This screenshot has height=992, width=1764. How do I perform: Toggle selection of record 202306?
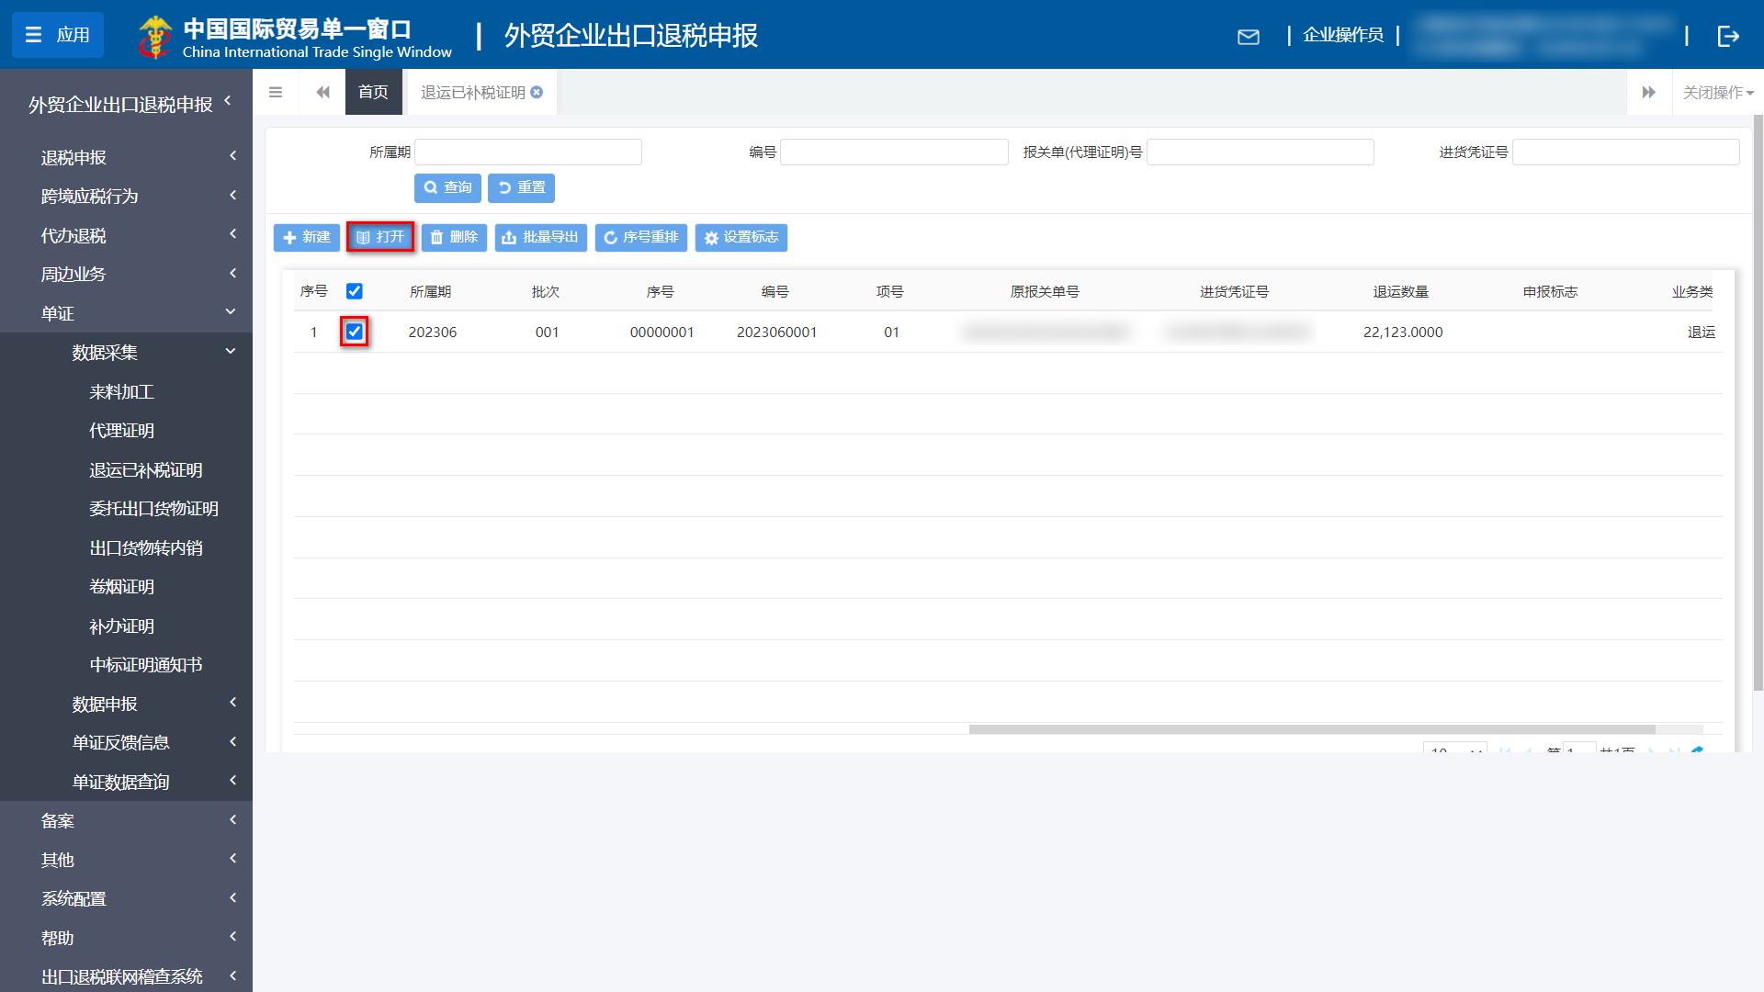click(355, 332)
